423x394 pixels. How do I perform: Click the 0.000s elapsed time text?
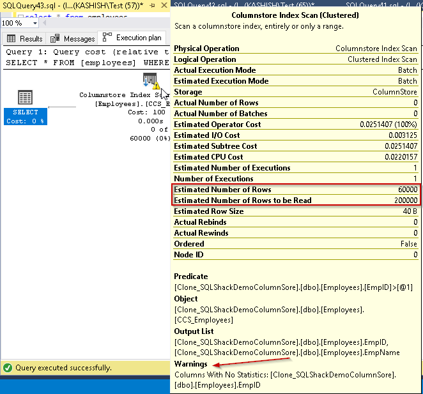(x=151, y=121)
